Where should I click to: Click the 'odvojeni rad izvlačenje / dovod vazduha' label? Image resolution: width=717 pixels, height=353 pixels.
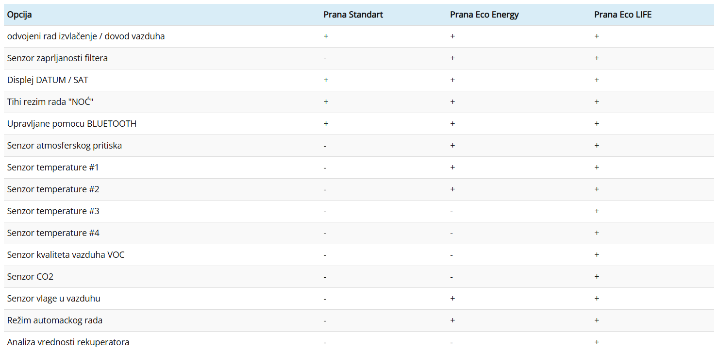tap(86, 36)
